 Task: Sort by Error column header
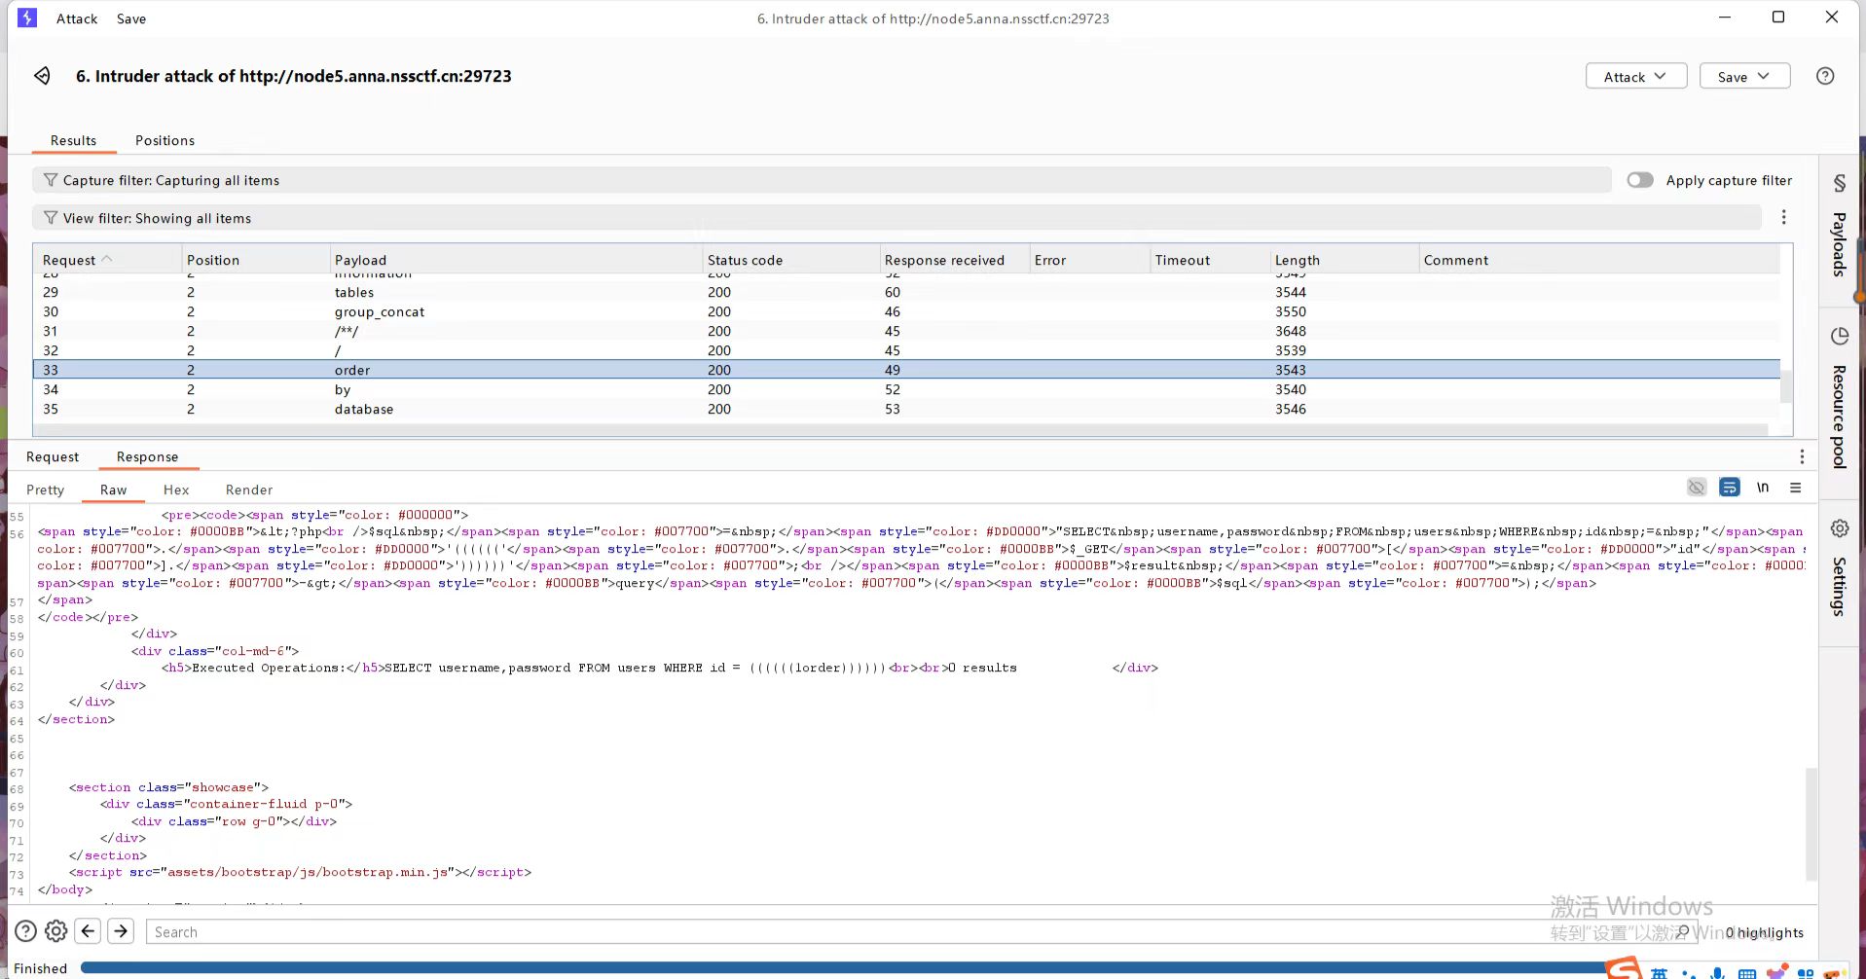pos(1090,260)
